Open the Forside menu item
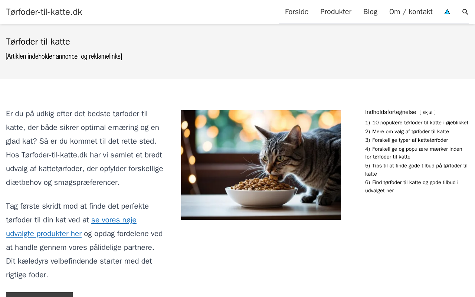 pos(297,12)
